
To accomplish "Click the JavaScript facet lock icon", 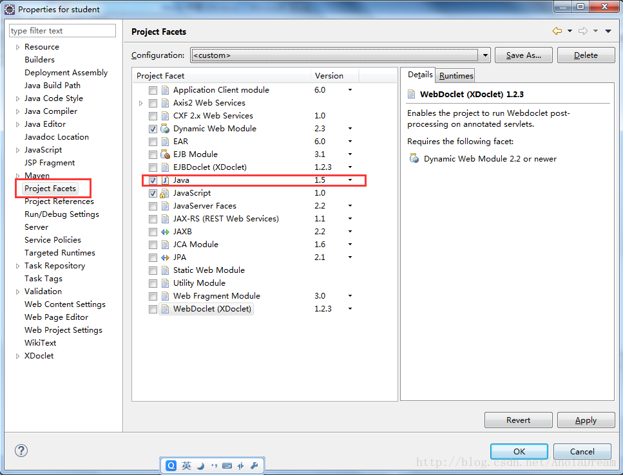I will (164, 193).
